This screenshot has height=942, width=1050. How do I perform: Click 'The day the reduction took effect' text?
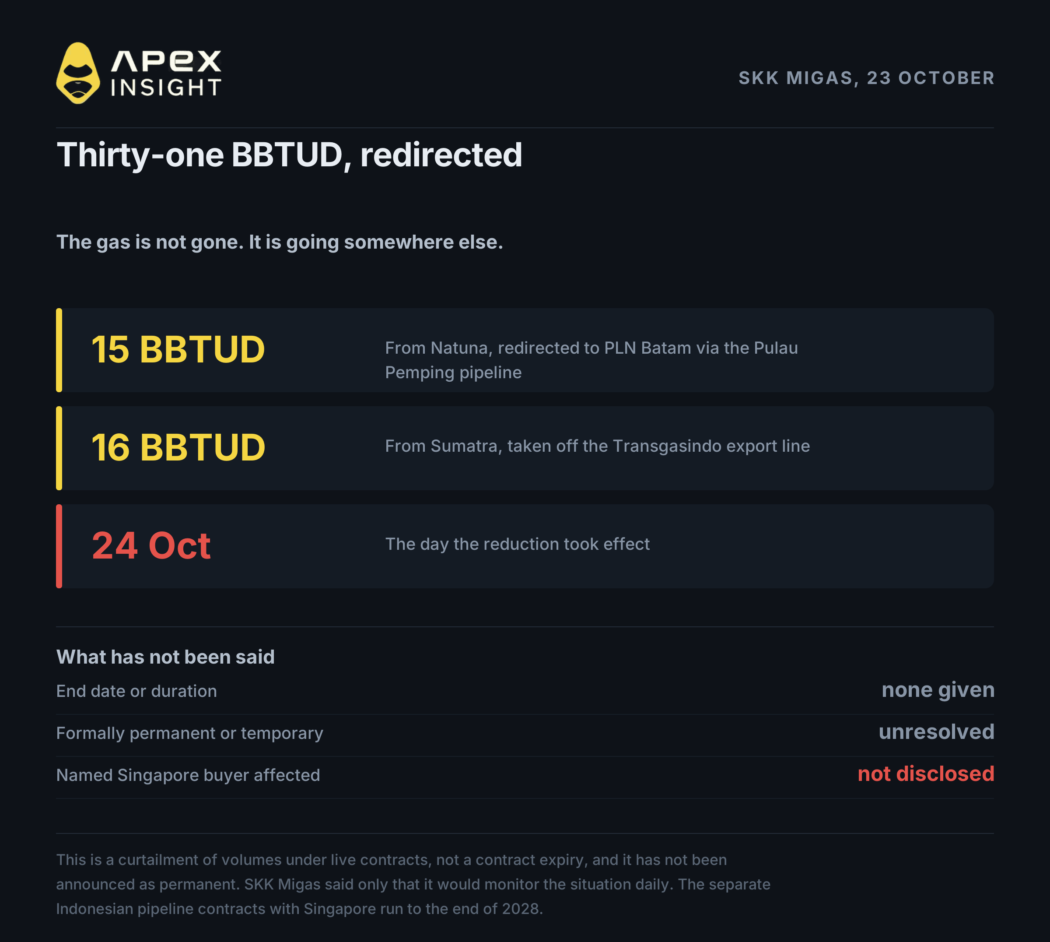tap(517, 544)
